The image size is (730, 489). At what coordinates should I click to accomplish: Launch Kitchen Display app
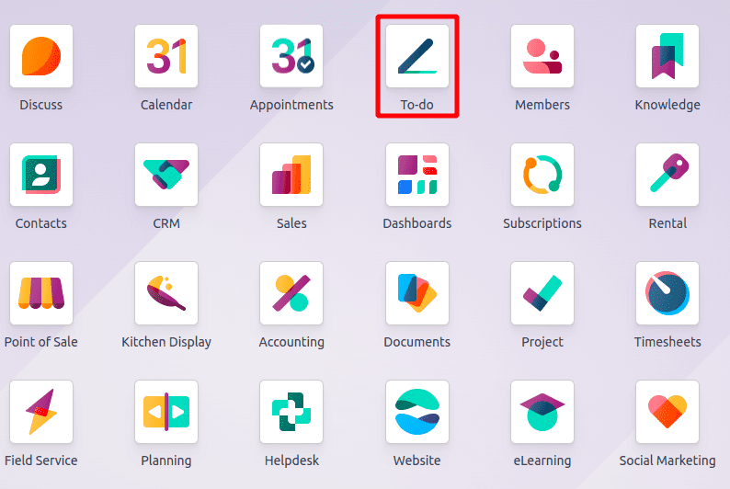click(x=166, y=293)
